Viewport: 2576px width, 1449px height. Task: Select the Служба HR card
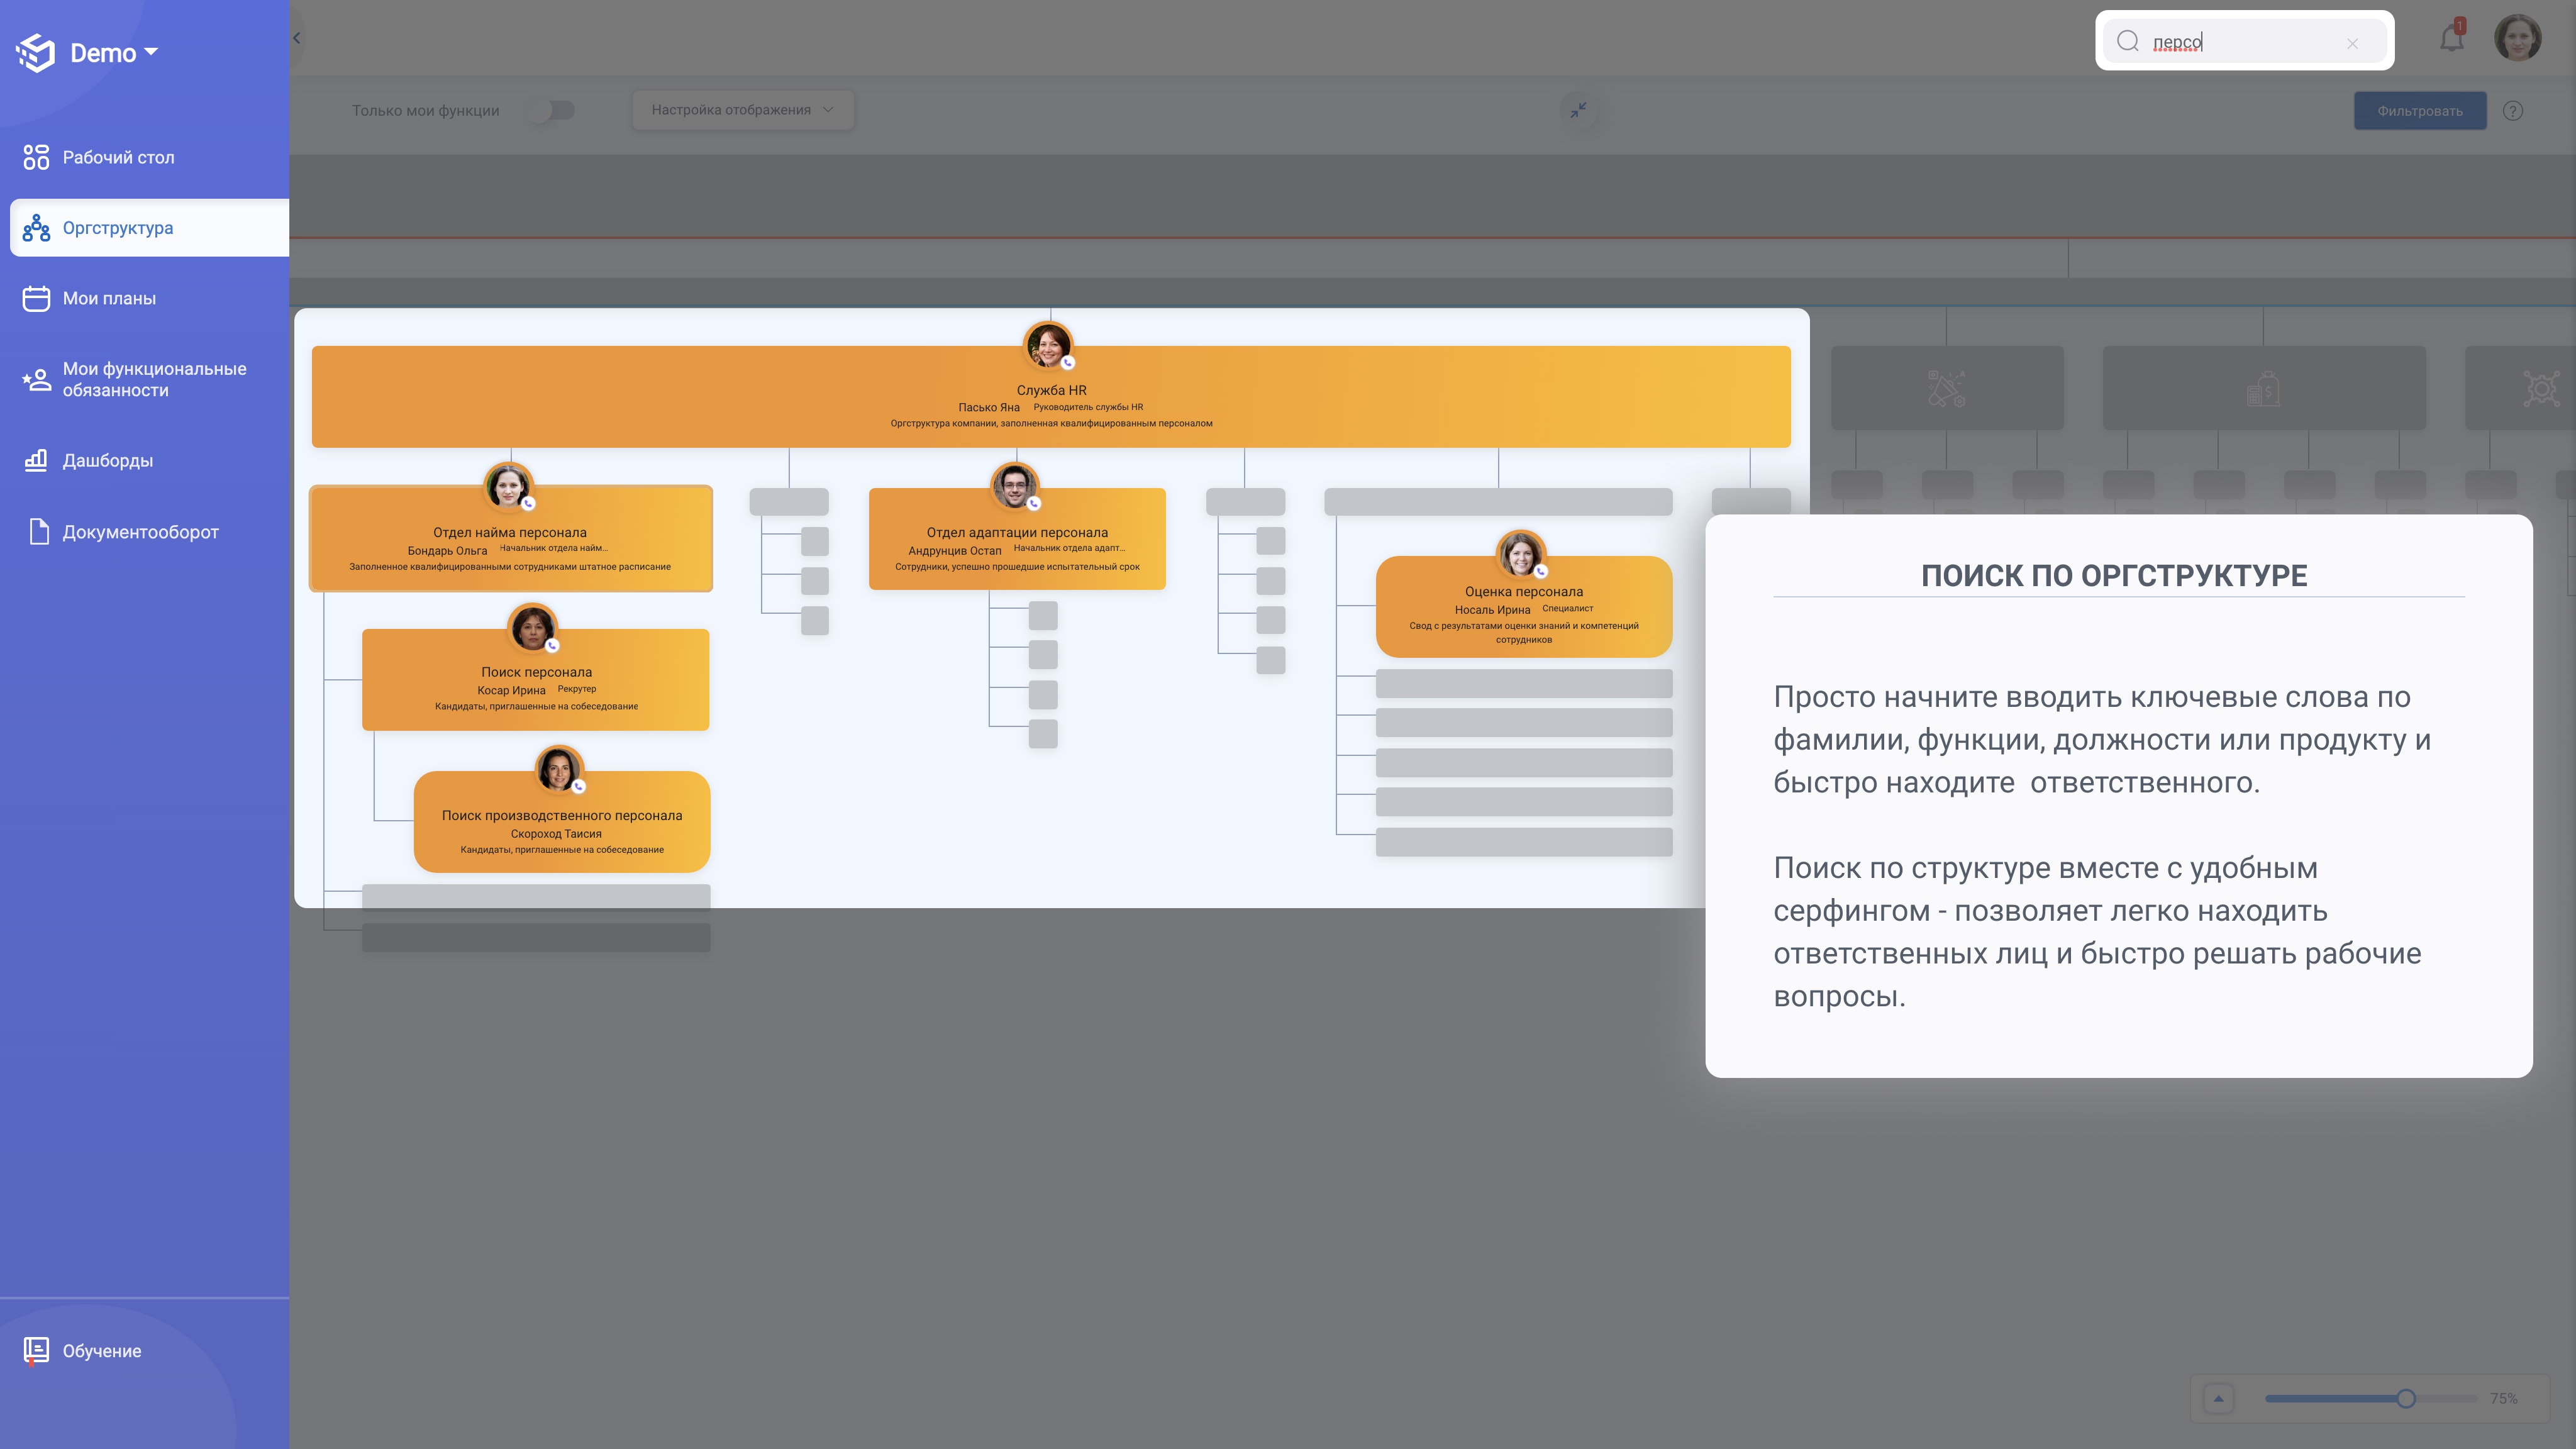coord(1051,397)
